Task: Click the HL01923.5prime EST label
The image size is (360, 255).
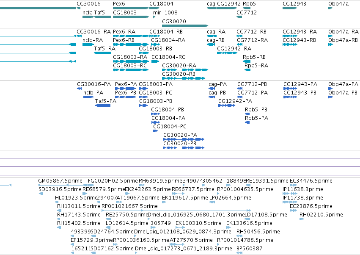Action: point(77,198)
